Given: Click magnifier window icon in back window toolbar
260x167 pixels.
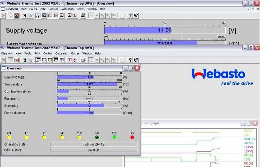Looking at the screenshot, I should 38,16.
